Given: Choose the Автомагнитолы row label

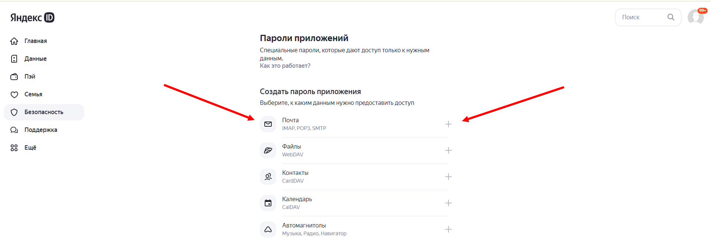Looking at the screenshot, I should pos(304,226).
